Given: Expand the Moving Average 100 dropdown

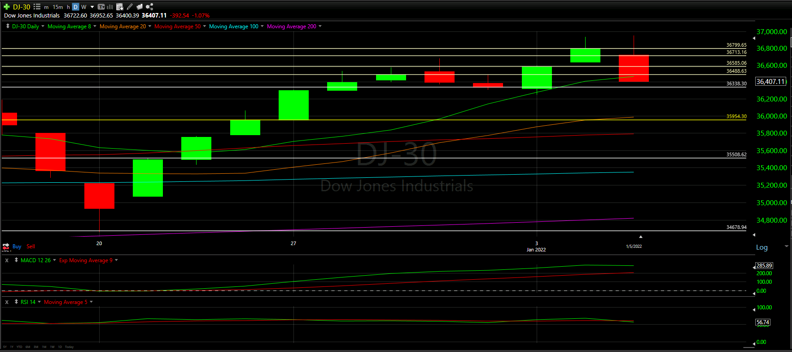Looking at the screenshot, I should click(x=262, y=26).
